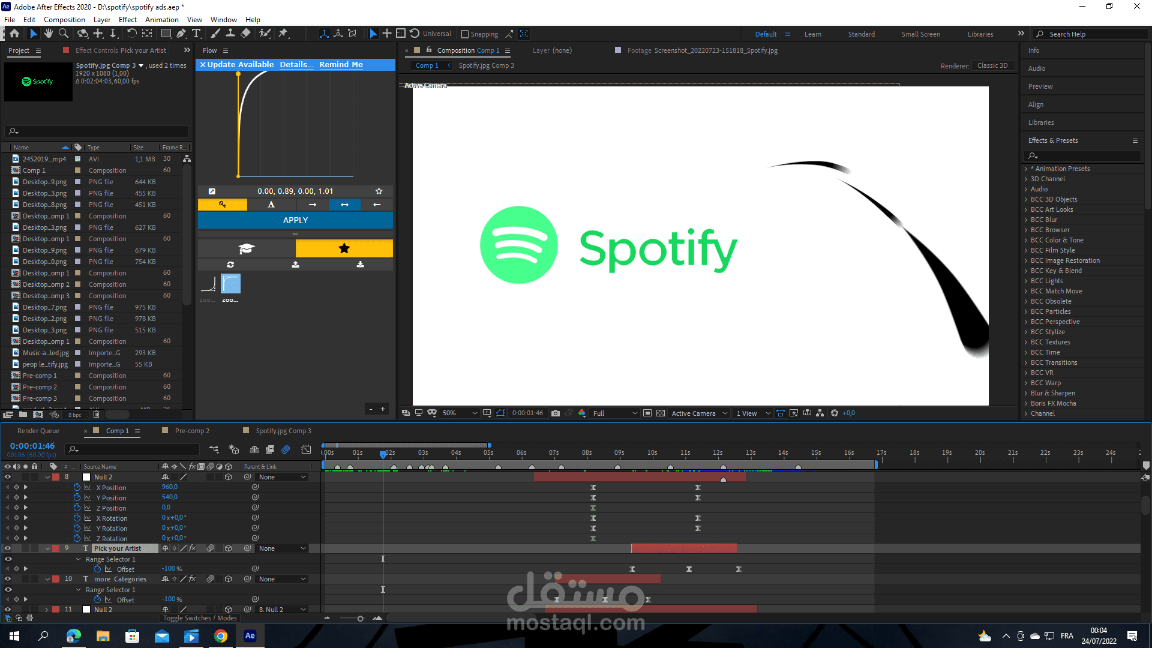Select the Rectangle shape tool
The width and height of the screenshot is (1152, 648).
point(166,34)
